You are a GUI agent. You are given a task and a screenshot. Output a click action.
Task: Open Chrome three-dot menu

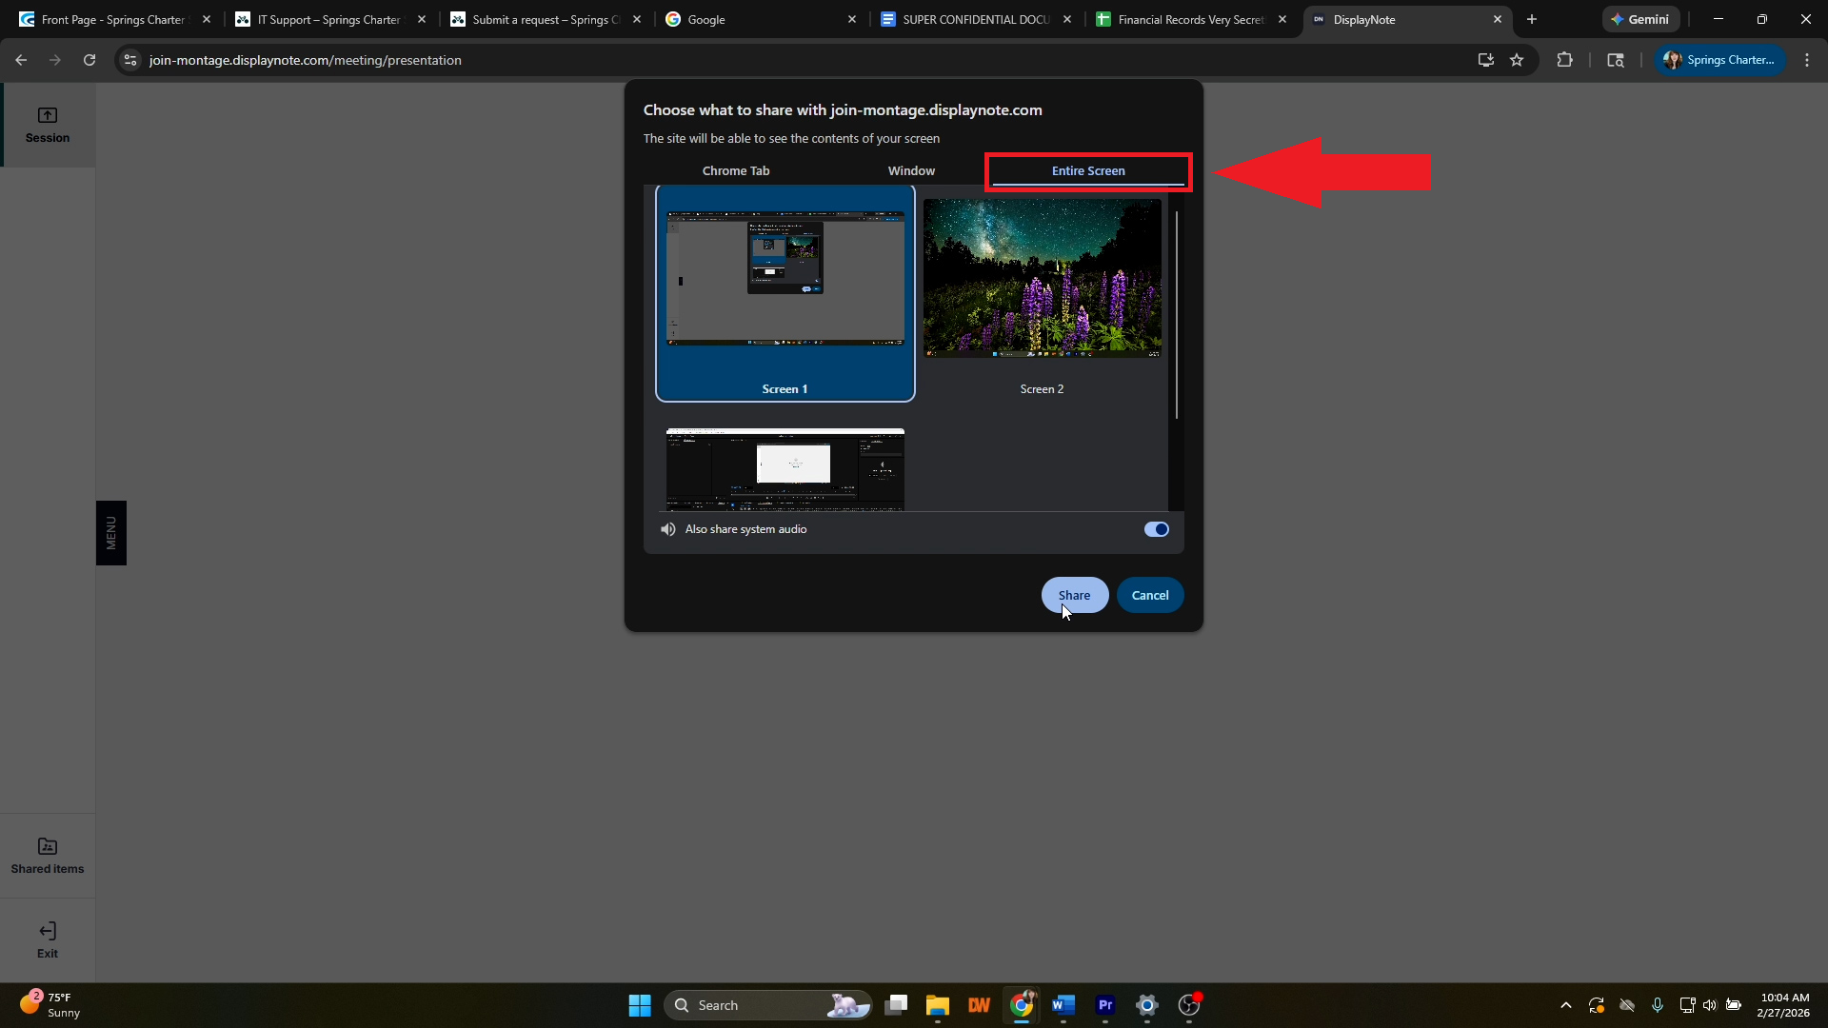click(x=1807, y=60)
